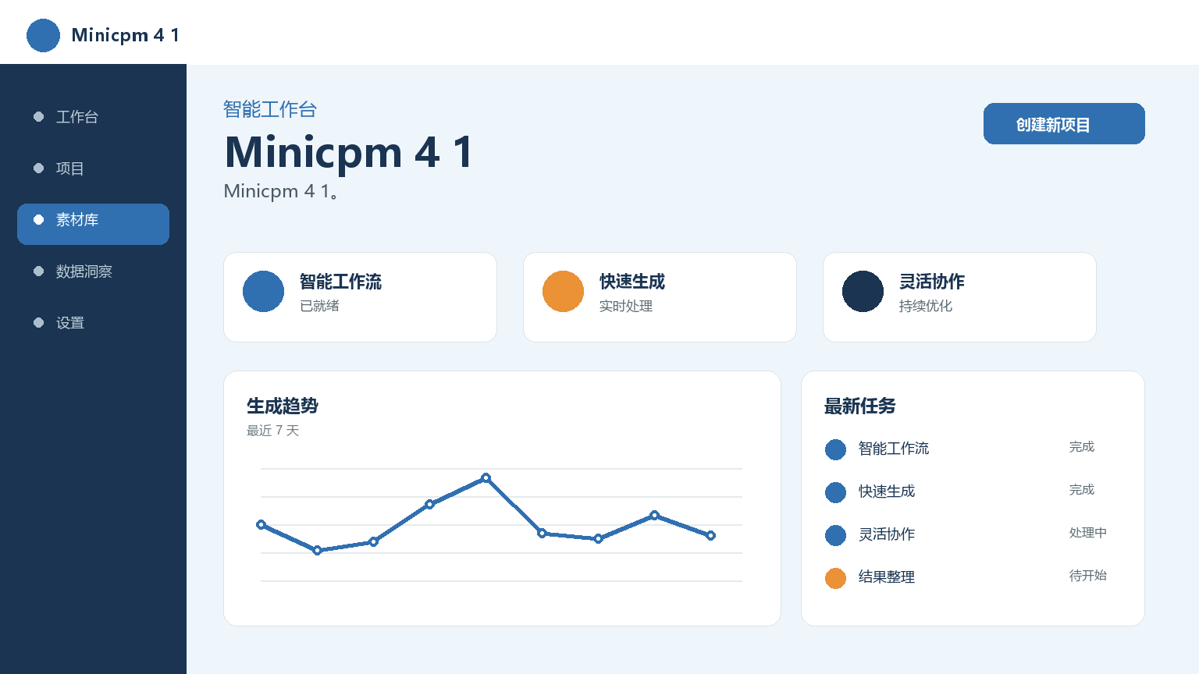
Task: Open the 结果整理 task in 最新任务
Action: tap(887, 577)
